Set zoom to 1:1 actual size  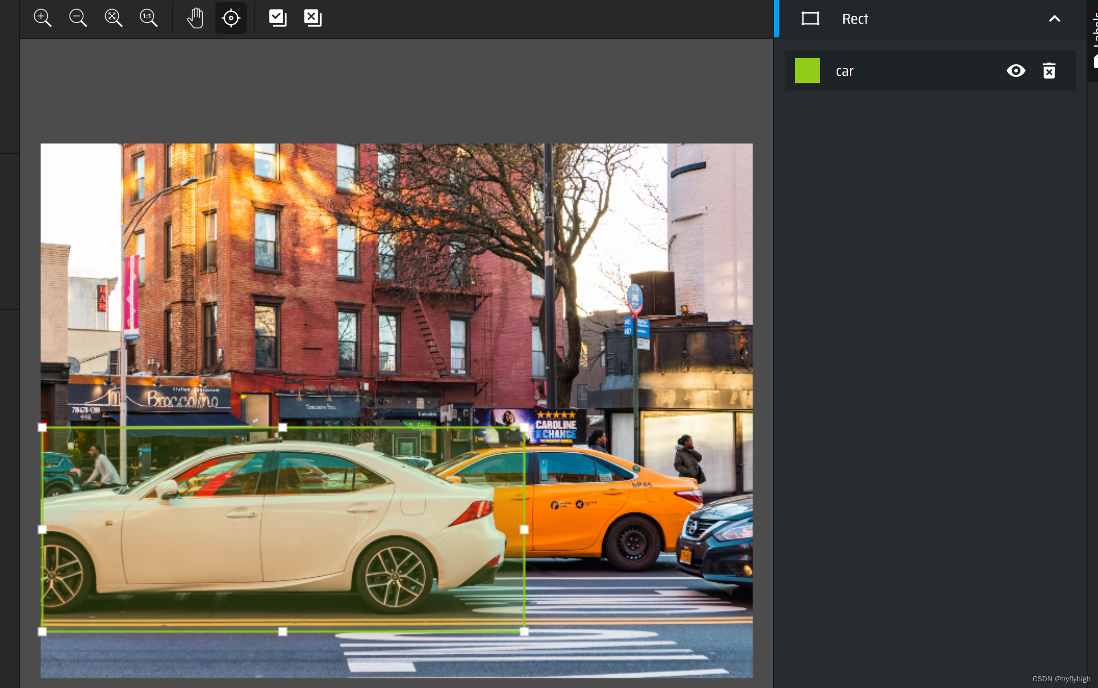click(149, 18)
